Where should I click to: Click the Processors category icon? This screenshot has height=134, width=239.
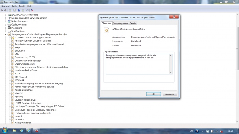tap(9, 28)
